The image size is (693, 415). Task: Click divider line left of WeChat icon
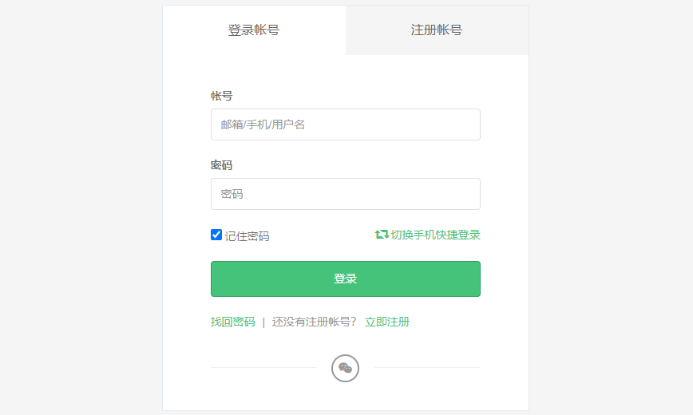click(x=263, y=368)
